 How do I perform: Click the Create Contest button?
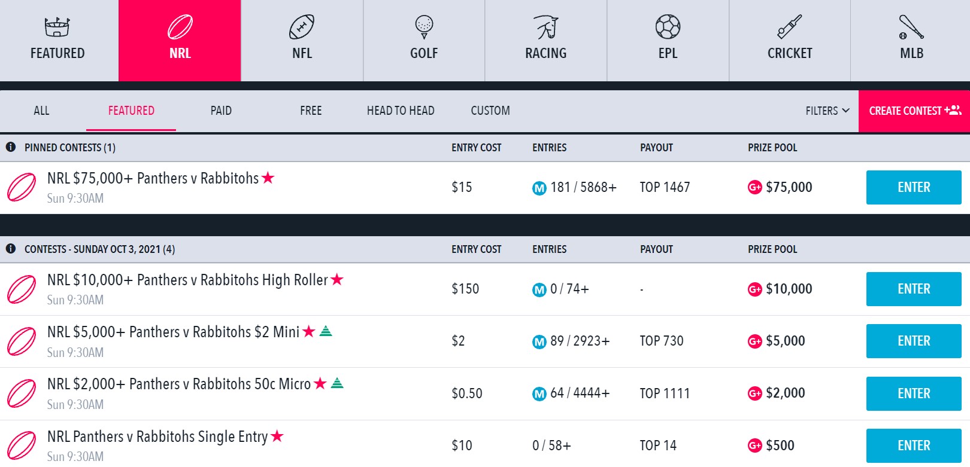[x=914, y=111]
